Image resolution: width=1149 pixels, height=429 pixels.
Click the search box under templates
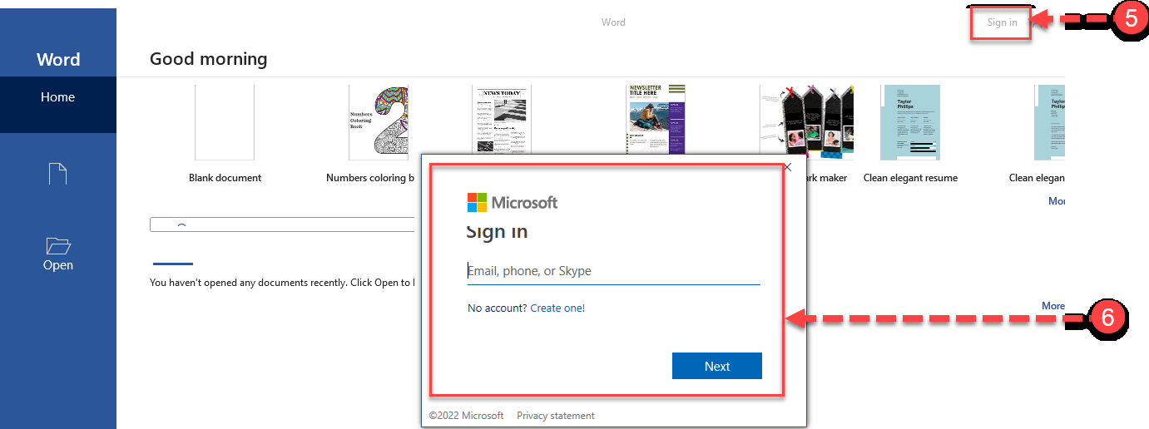tap(282, 224)
